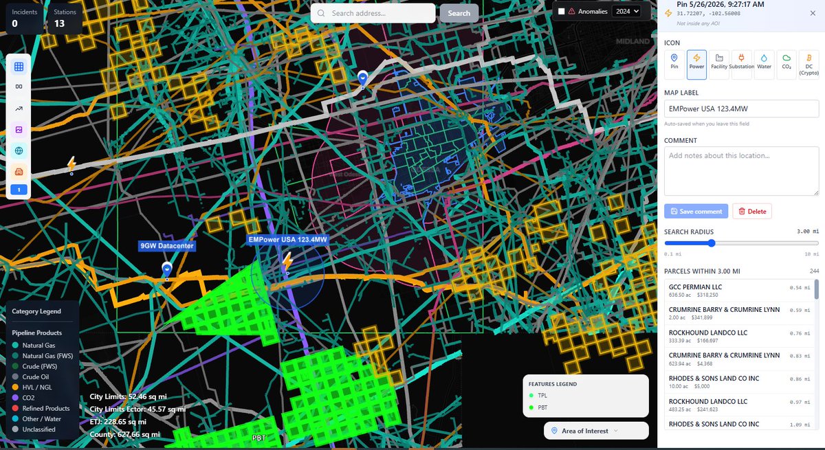
Task: Click Unclassified legend entry
Action: (x=33, y=429)
